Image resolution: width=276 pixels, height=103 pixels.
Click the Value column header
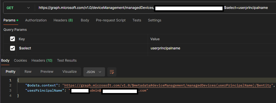pyautogui.click(x=155, y=39)
